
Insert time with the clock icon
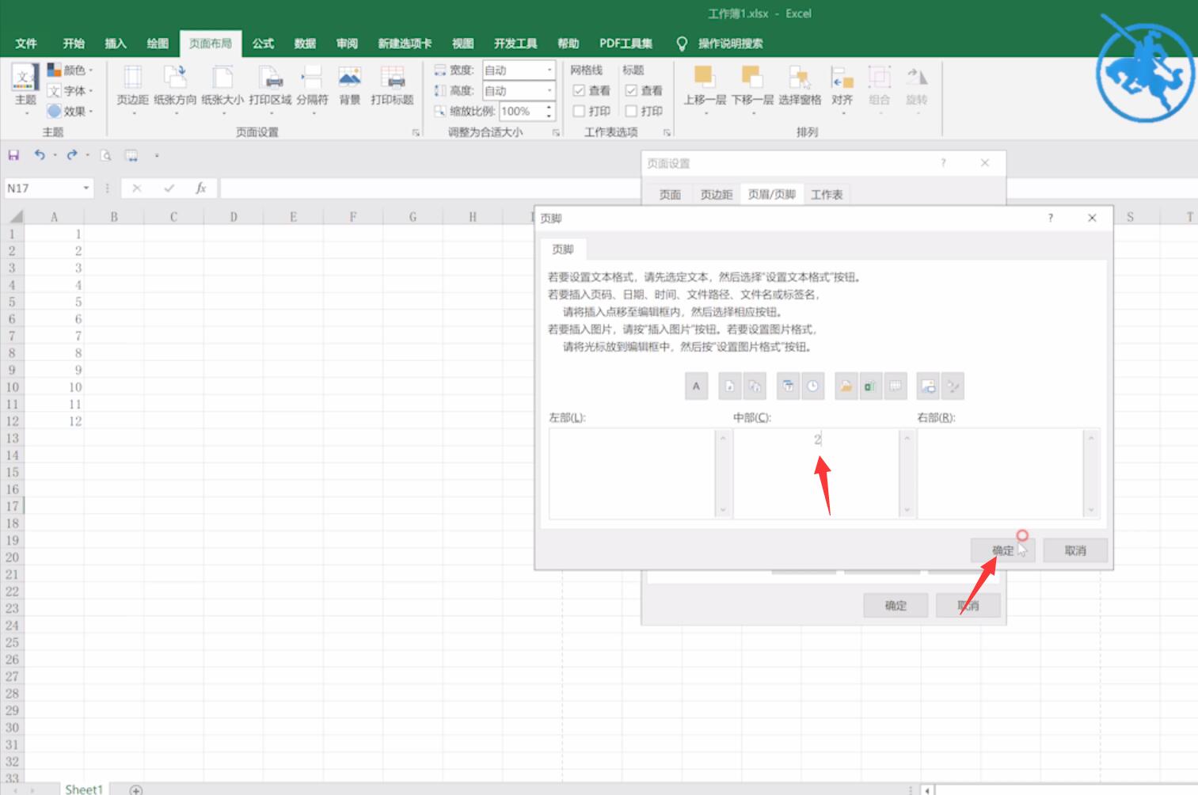(813, 386)
